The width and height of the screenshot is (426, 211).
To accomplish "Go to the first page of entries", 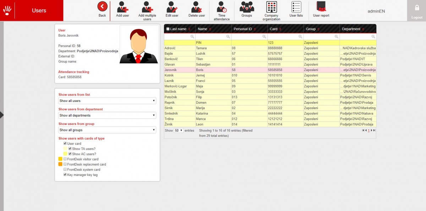I will (363, 130).
